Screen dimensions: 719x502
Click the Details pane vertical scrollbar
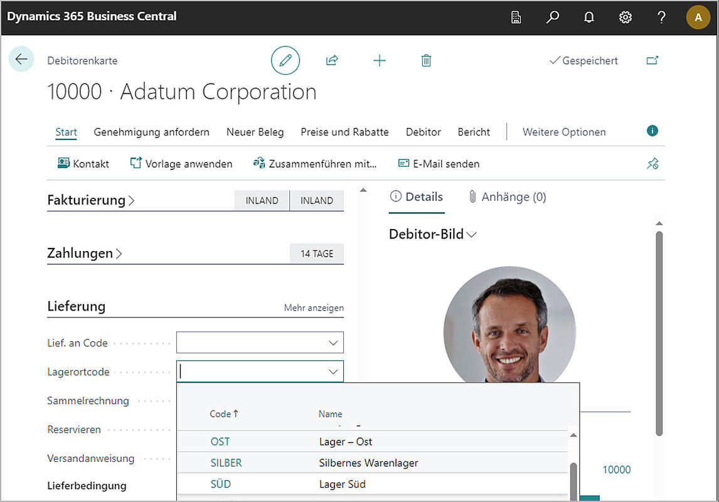(x=659, y=333)
